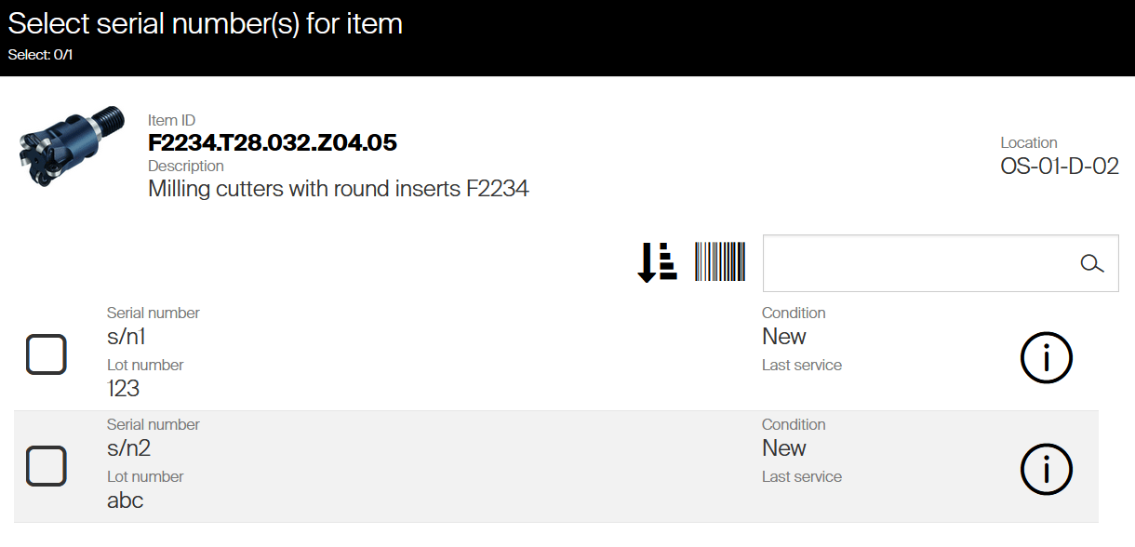Click the barcode scanner icon
Screen dimensions: 1135x547
click(720, 262)
